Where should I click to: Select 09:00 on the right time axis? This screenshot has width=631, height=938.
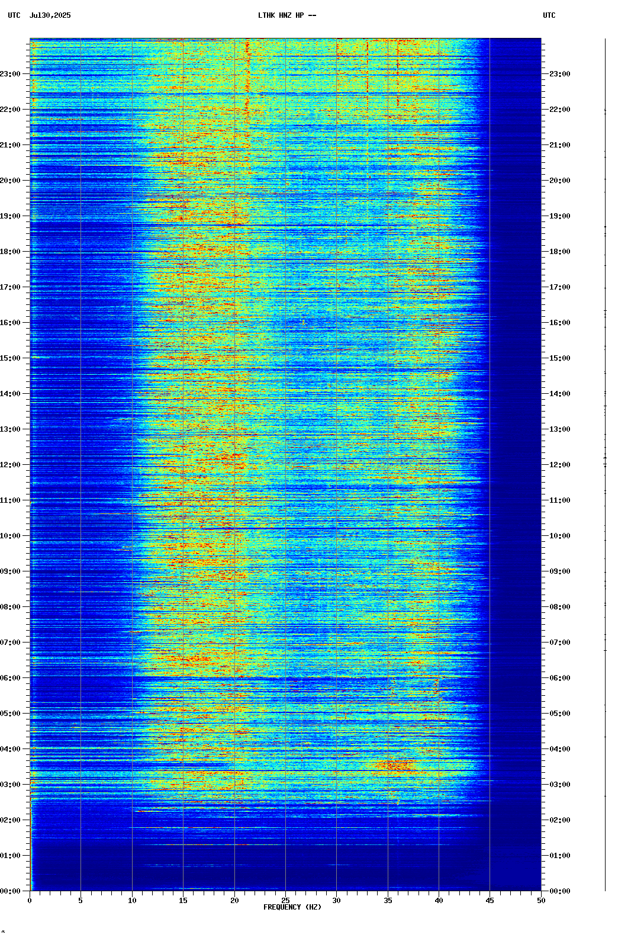click(x=560, y=571)
